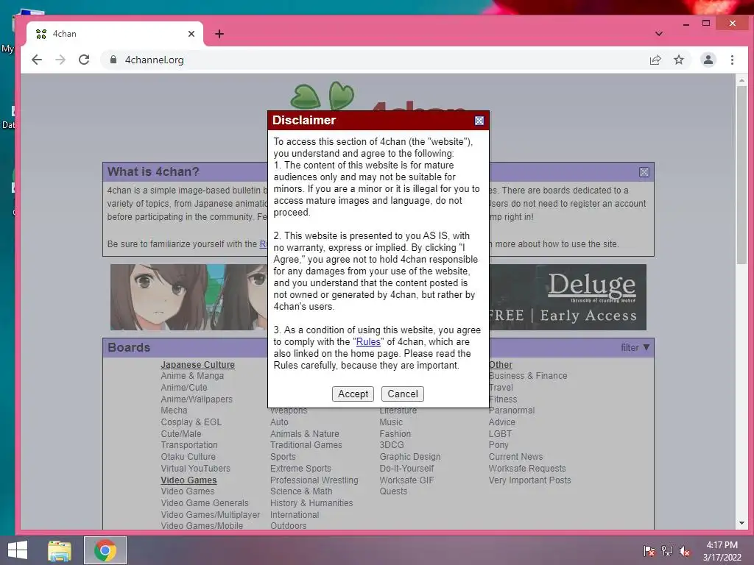Open the Current News board

(x=516, y=457)
